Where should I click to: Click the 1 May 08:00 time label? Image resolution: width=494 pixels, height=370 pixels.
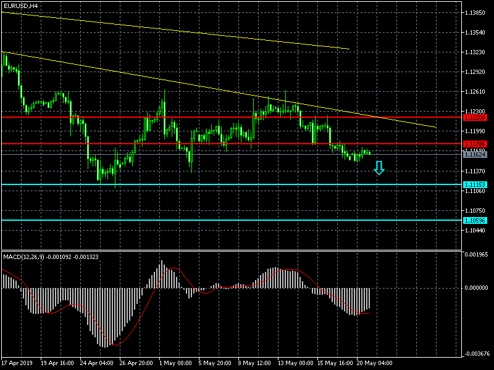click(x=175, y=363)
